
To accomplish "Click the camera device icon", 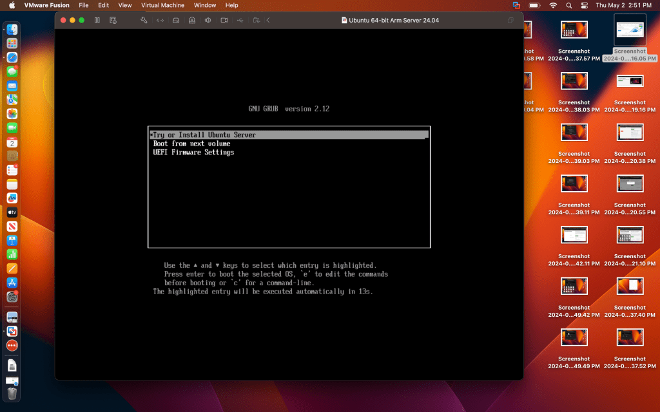I will point(224,21).
